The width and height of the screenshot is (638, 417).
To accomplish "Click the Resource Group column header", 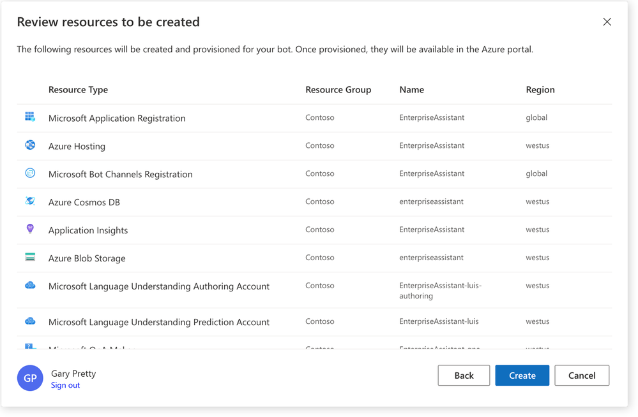I will pos(338,89).
